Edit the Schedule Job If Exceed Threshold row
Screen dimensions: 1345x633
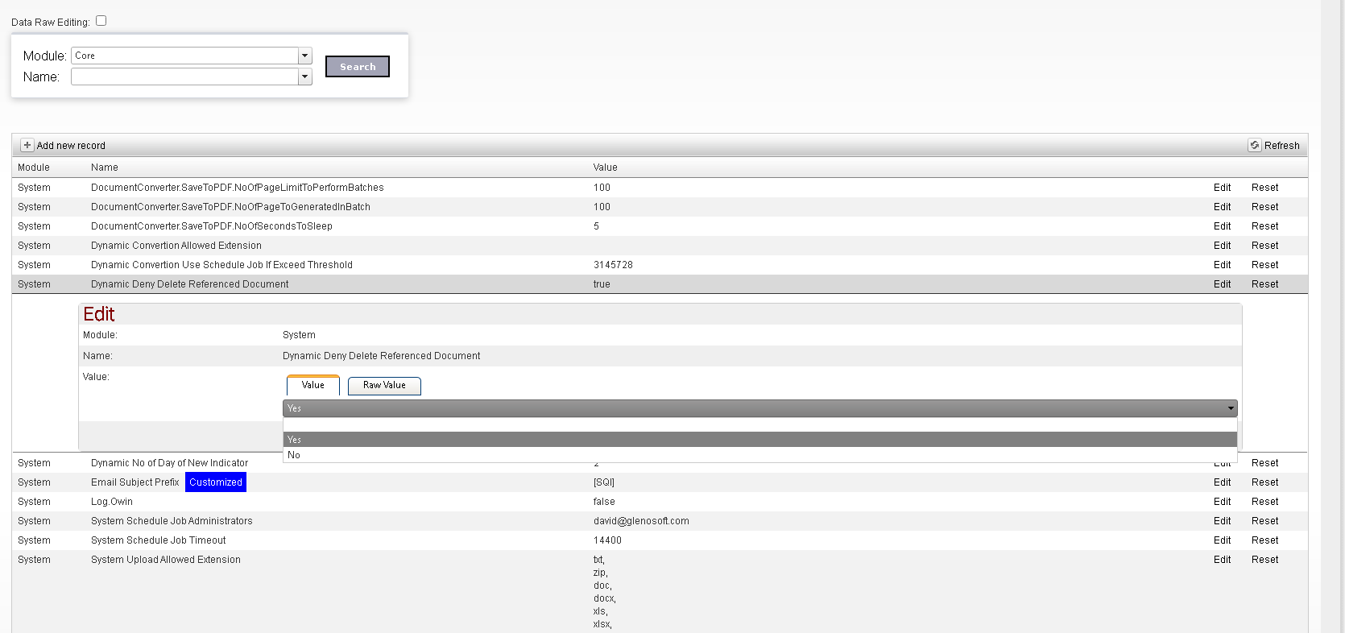coord(1222,265)
